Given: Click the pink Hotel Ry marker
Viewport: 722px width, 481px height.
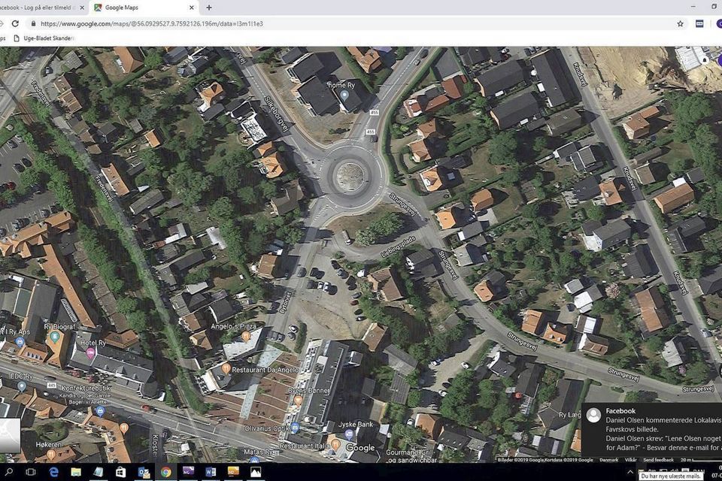Looking at the screenshot, I should 90,353.
